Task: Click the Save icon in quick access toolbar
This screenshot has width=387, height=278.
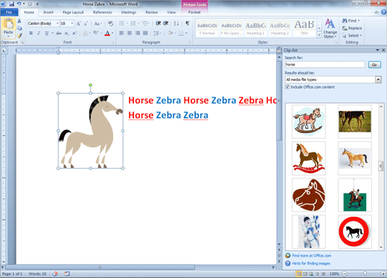Action: click(x=11, y=4)
